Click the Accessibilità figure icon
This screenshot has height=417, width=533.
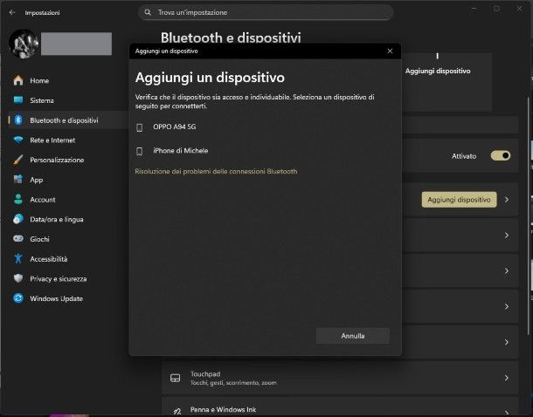[18, 258]
